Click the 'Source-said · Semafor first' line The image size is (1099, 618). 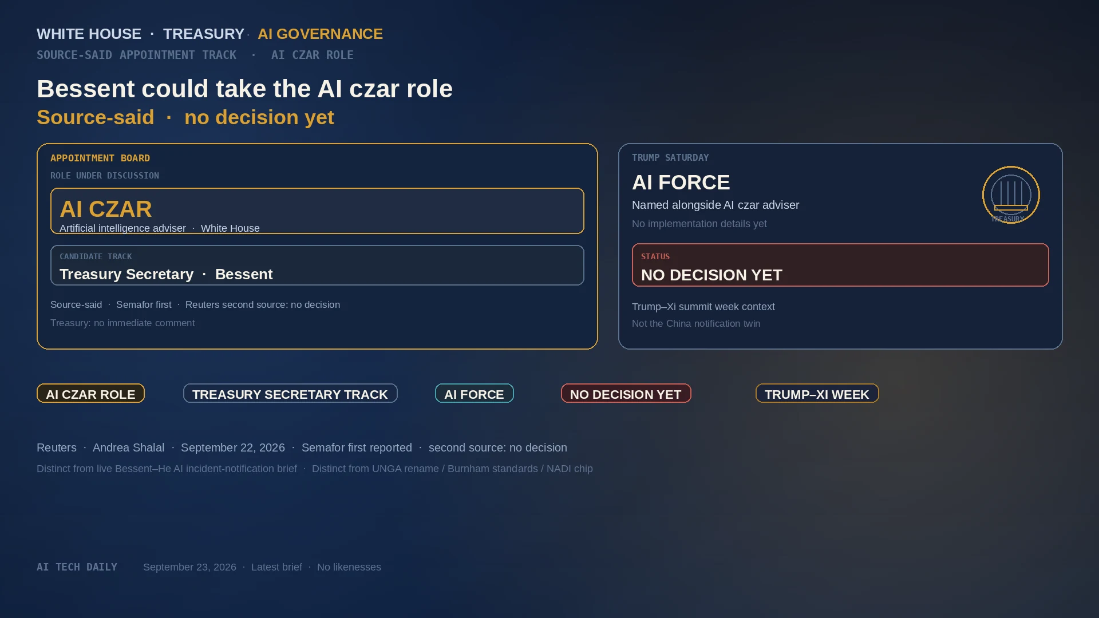(195, 304)
